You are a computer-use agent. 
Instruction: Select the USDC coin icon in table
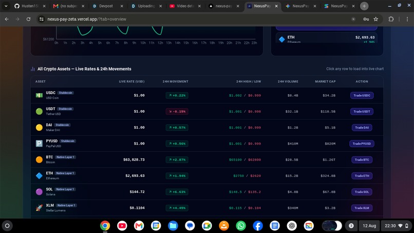pyautogui.click(x=39, y=95)
